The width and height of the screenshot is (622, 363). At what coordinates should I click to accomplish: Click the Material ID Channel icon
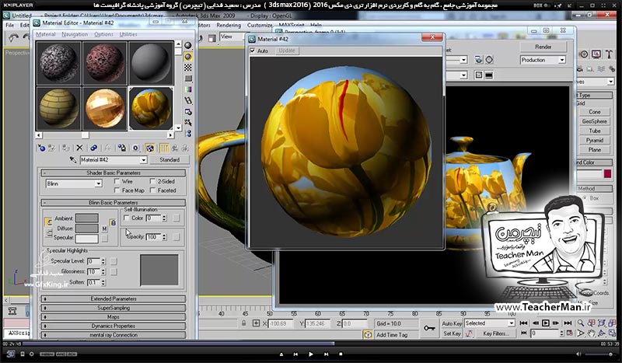[135, 148]
